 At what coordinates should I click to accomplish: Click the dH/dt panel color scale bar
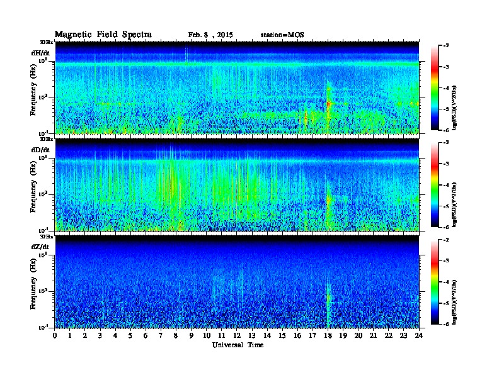coord(435,87)
